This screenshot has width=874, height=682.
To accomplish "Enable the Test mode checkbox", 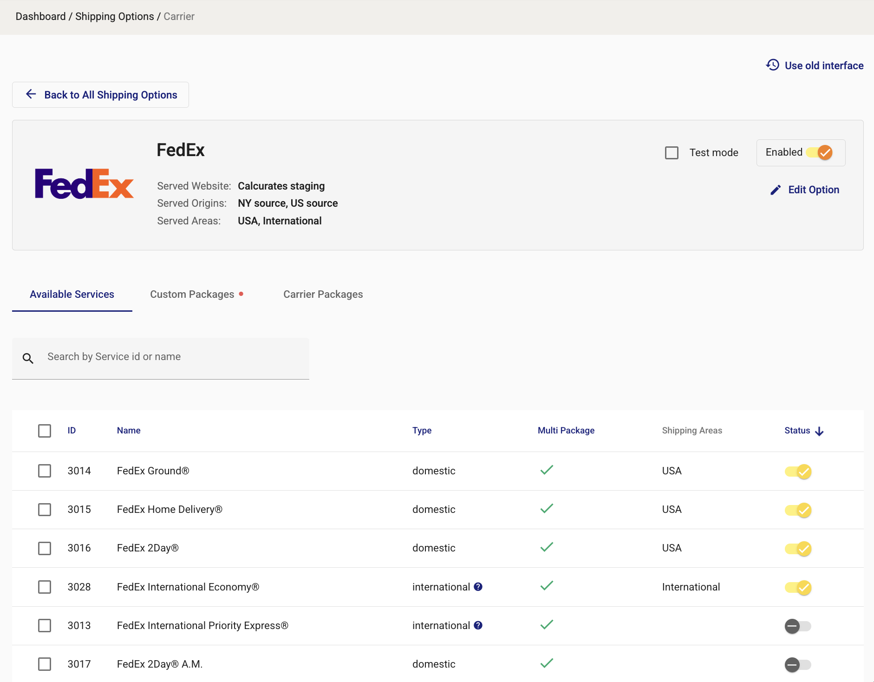I will [x=672, y=153].
